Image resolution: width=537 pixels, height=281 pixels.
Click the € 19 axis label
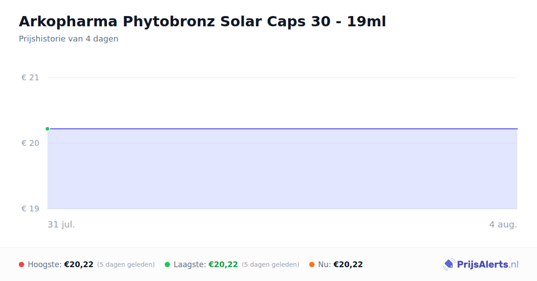tap(30, 209)
